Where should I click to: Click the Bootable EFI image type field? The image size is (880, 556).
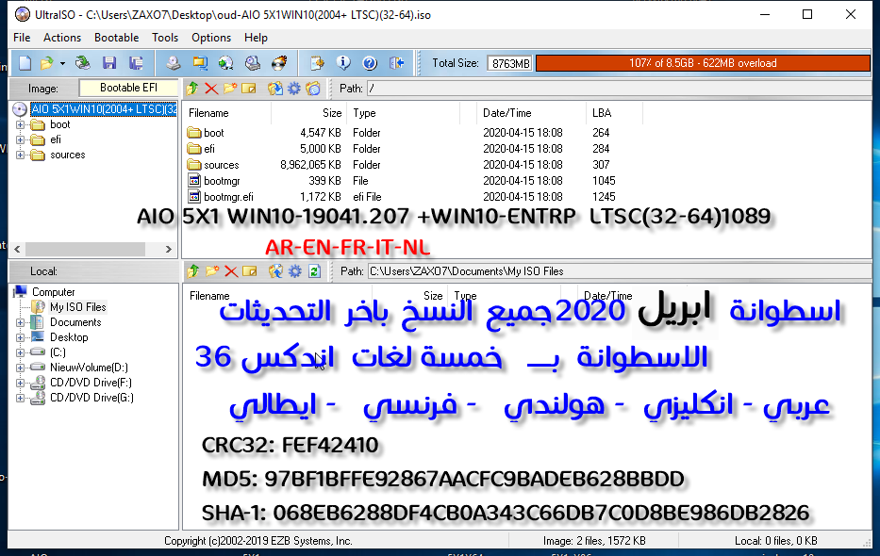pyautogui.click(x=128, y=88)
